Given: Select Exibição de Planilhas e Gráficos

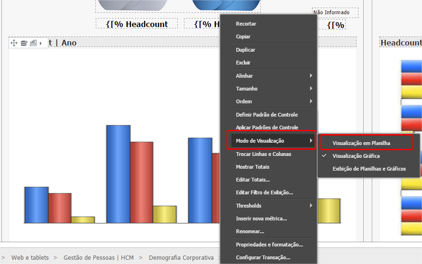Looking at the screenshot, I should (x=369, y=169).
